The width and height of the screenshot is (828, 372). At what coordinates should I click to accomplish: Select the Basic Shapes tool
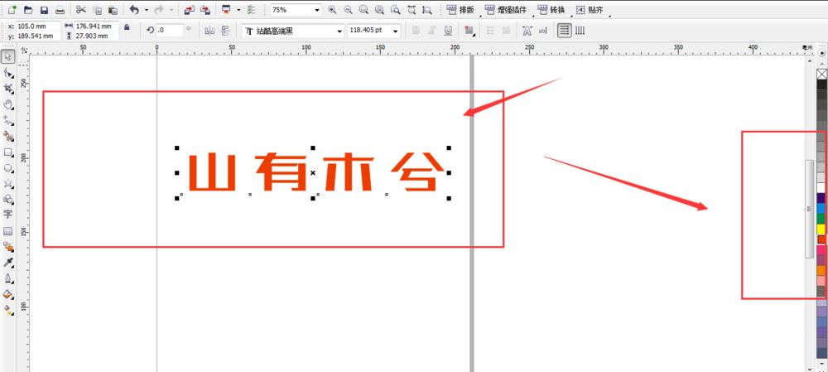(x=8, y=199)
